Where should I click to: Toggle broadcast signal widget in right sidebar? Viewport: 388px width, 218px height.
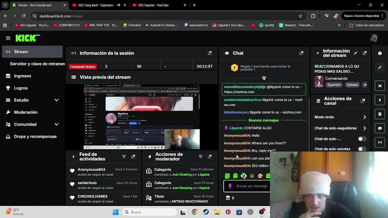click(x=380, y=142)
